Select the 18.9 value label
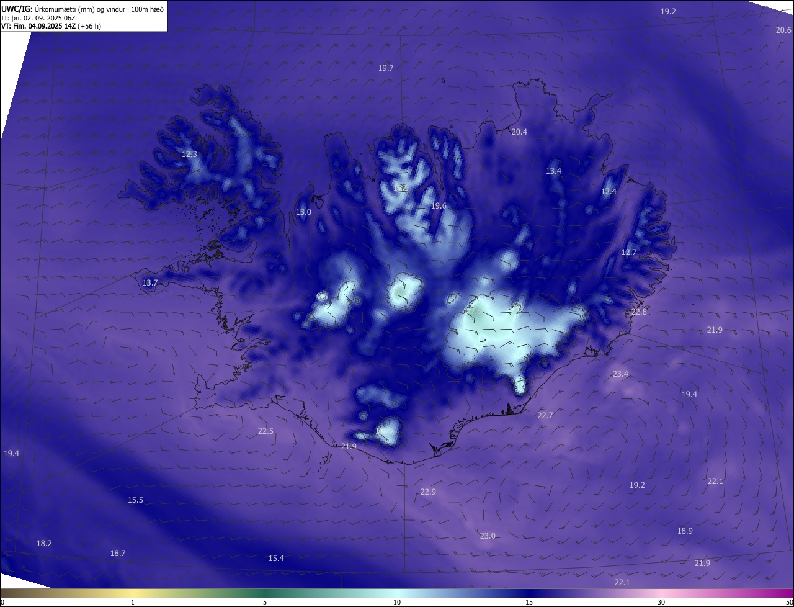 (685, 531)
